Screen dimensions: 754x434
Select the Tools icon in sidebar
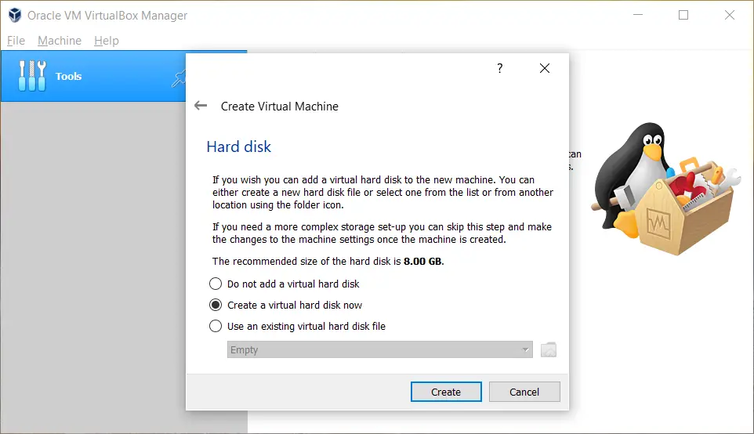32,76
